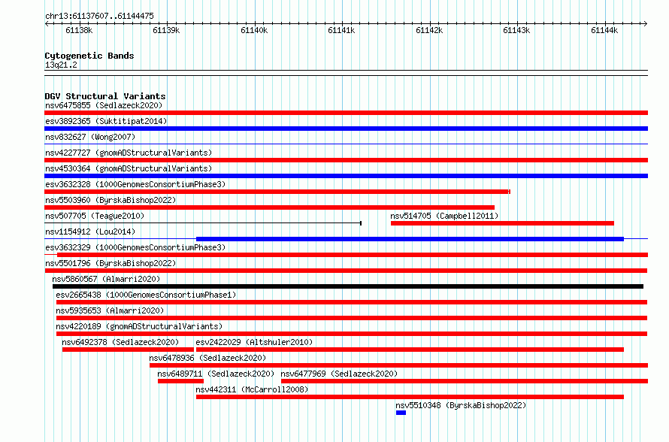Screen dimensions: 669x442
Task: Select the 13q21.2 cytogenetic band label
Action: click(x=61, y=65)
